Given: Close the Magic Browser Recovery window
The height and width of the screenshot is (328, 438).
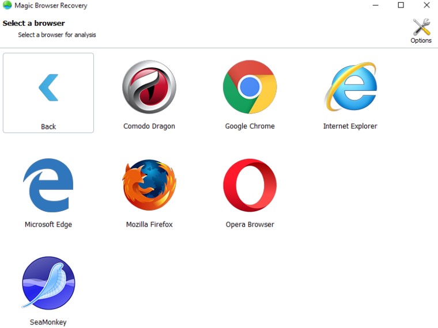Looking at the screenshot, I should (x=426, y=5).
